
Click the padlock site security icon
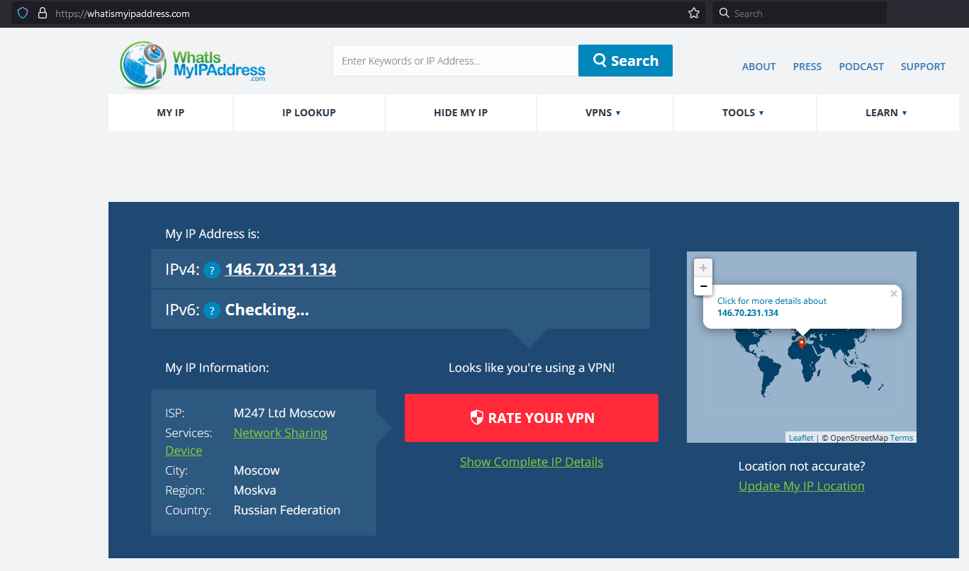[x=42, y=13]
